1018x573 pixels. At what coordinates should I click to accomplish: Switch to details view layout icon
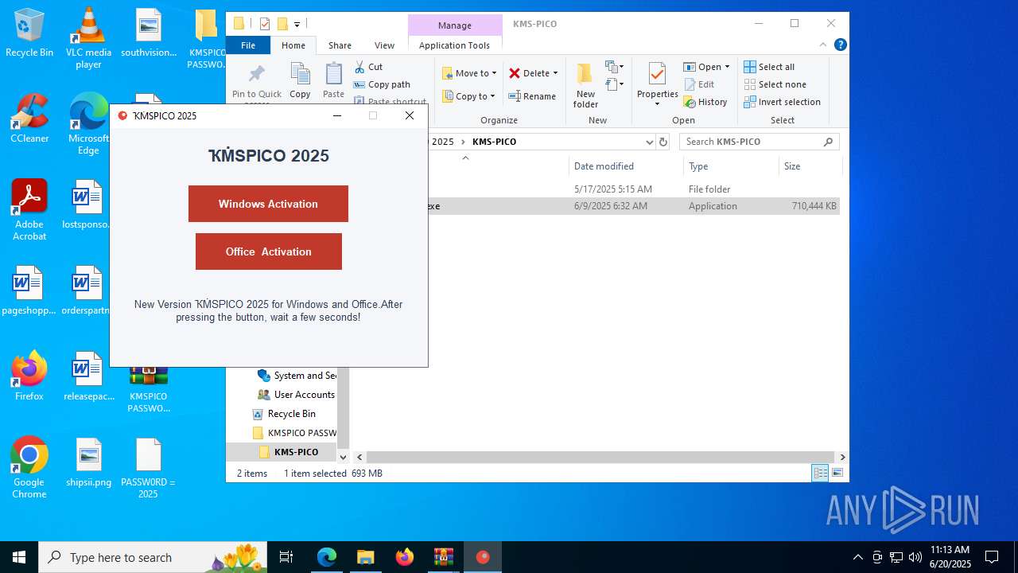tap(820, 473)
